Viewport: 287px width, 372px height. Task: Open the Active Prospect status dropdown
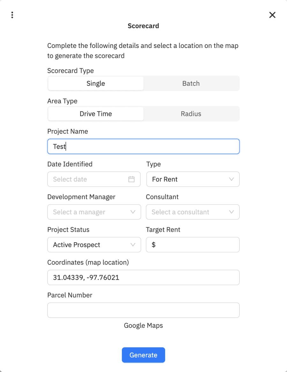[94, 244]
